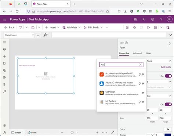Clear the connector search box
174x136 pixels.
140,64
